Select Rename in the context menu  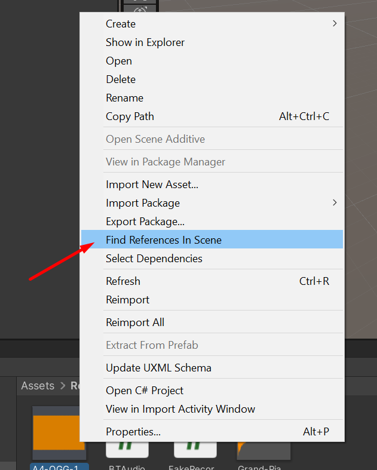124,98
